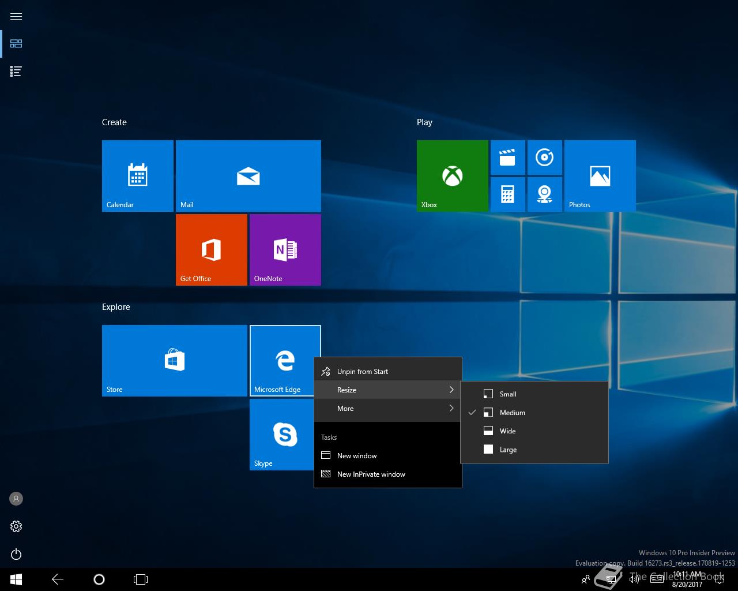Click the taskbar clock showing 10:11 AM

point(687,579)
